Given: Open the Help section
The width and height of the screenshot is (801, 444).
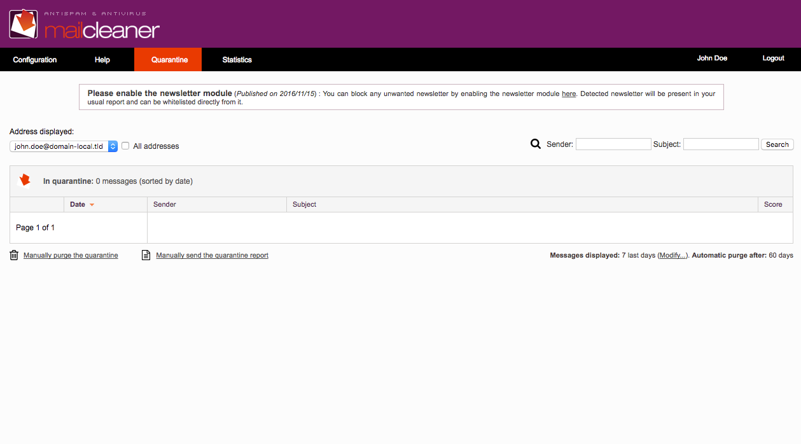Looking at the screenshot, I should click(102, 59).
